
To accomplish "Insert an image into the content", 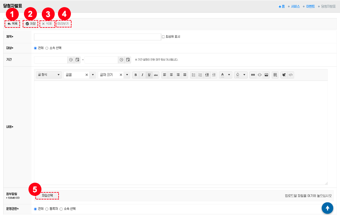I will [266, 75].
